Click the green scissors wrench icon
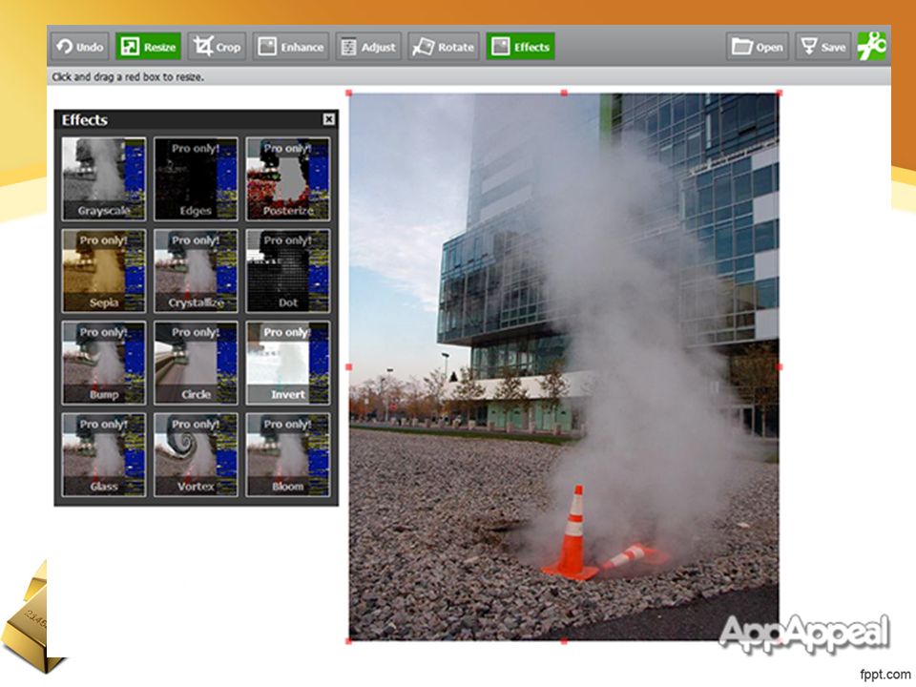The height and width of the screenshot is (687, 916). (x=871, y=47)
